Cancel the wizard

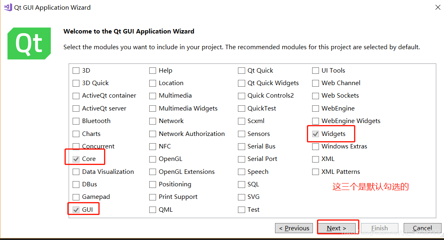[422, 228]
